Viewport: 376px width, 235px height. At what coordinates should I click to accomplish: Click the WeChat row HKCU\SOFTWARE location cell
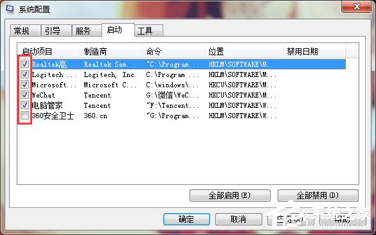242,95
